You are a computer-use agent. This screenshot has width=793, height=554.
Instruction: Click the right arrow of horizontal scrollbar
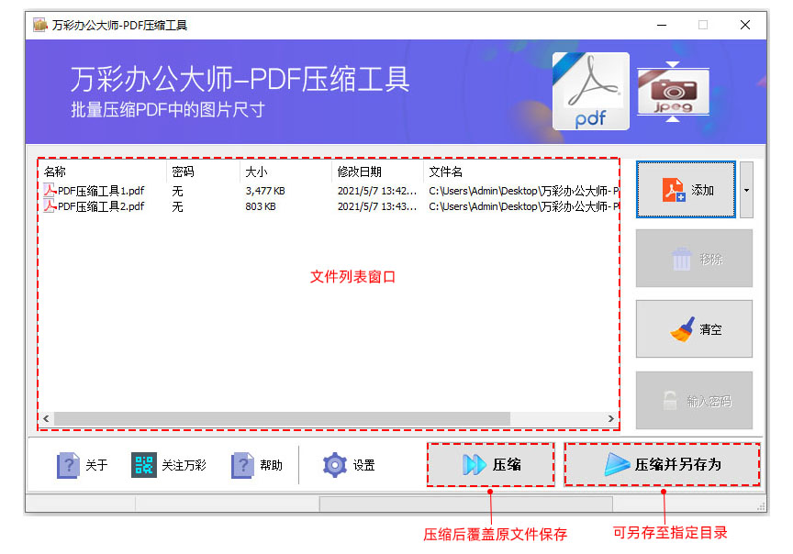pyautogui.click(x=610, y=418)
